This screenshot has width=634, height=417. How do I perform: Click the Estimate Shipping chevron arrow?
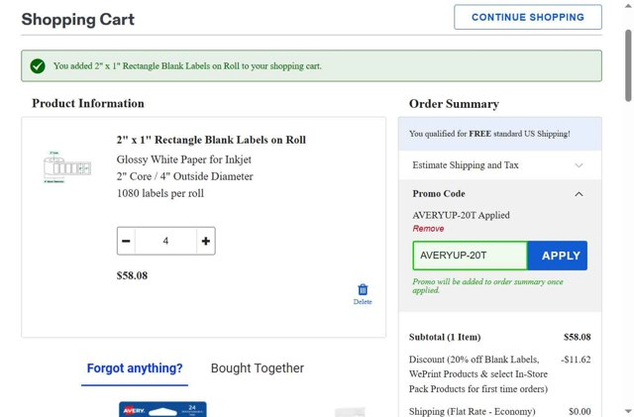[x=579, y=165]
